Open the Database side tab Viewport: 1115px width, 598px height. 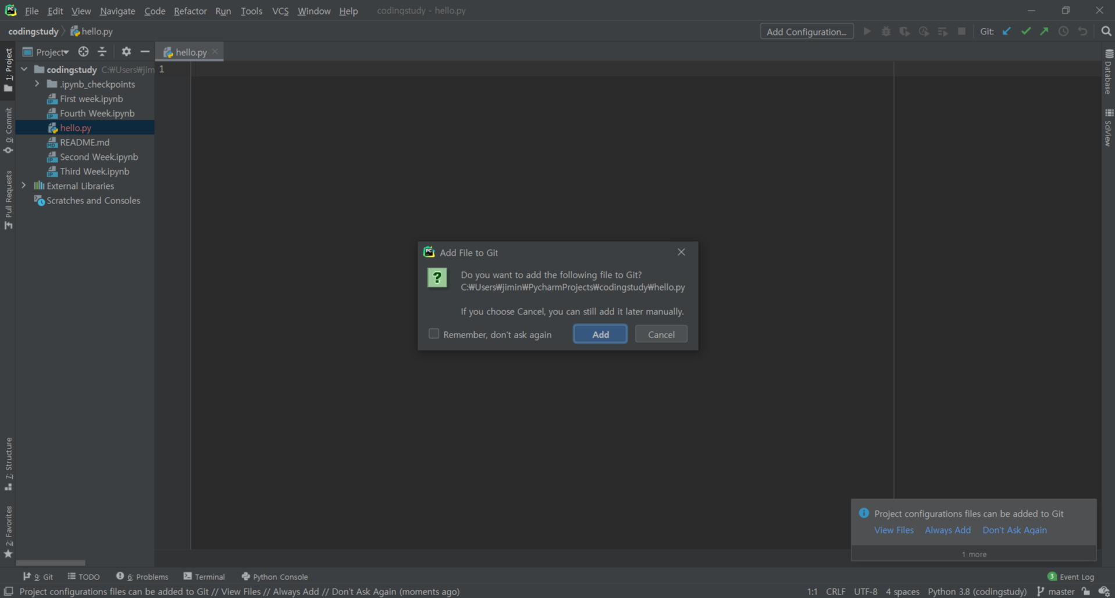coord(1108,72)
